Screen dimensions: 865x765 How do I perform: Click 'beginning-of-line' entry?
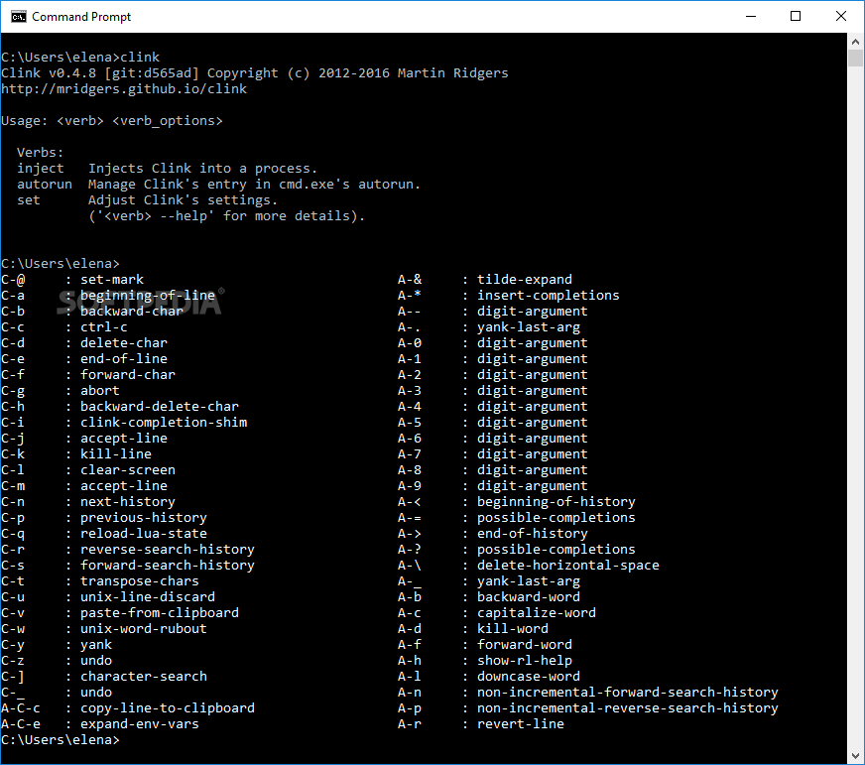tap(147, 296)
